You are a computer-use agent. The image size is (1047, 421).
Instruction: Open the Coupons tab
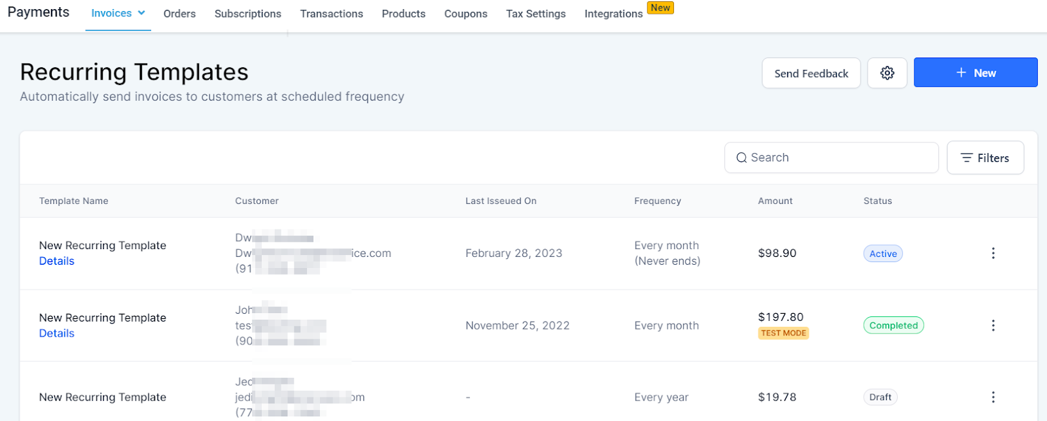pos(466,14)
